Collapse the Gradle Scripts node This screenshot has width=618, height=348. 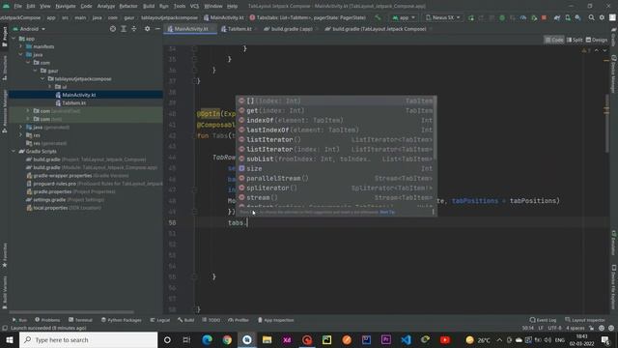[14, 151]
